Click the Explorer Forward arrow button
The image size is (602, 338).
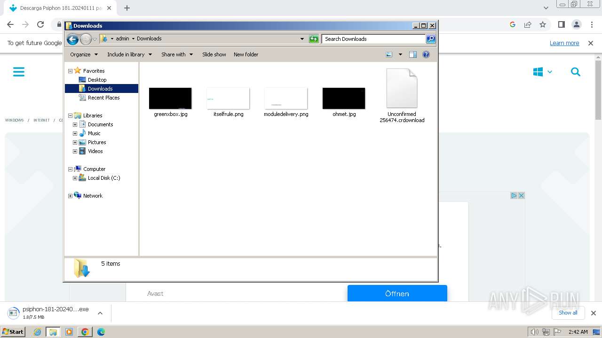coord(86,39)
